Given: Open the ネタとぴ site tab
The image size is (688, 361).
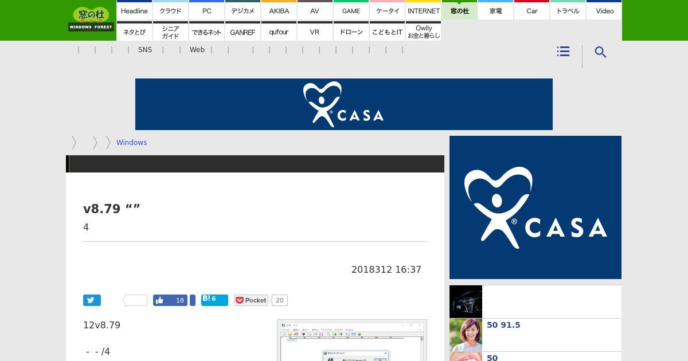Looking at the screenshot, I should (134, 31).
